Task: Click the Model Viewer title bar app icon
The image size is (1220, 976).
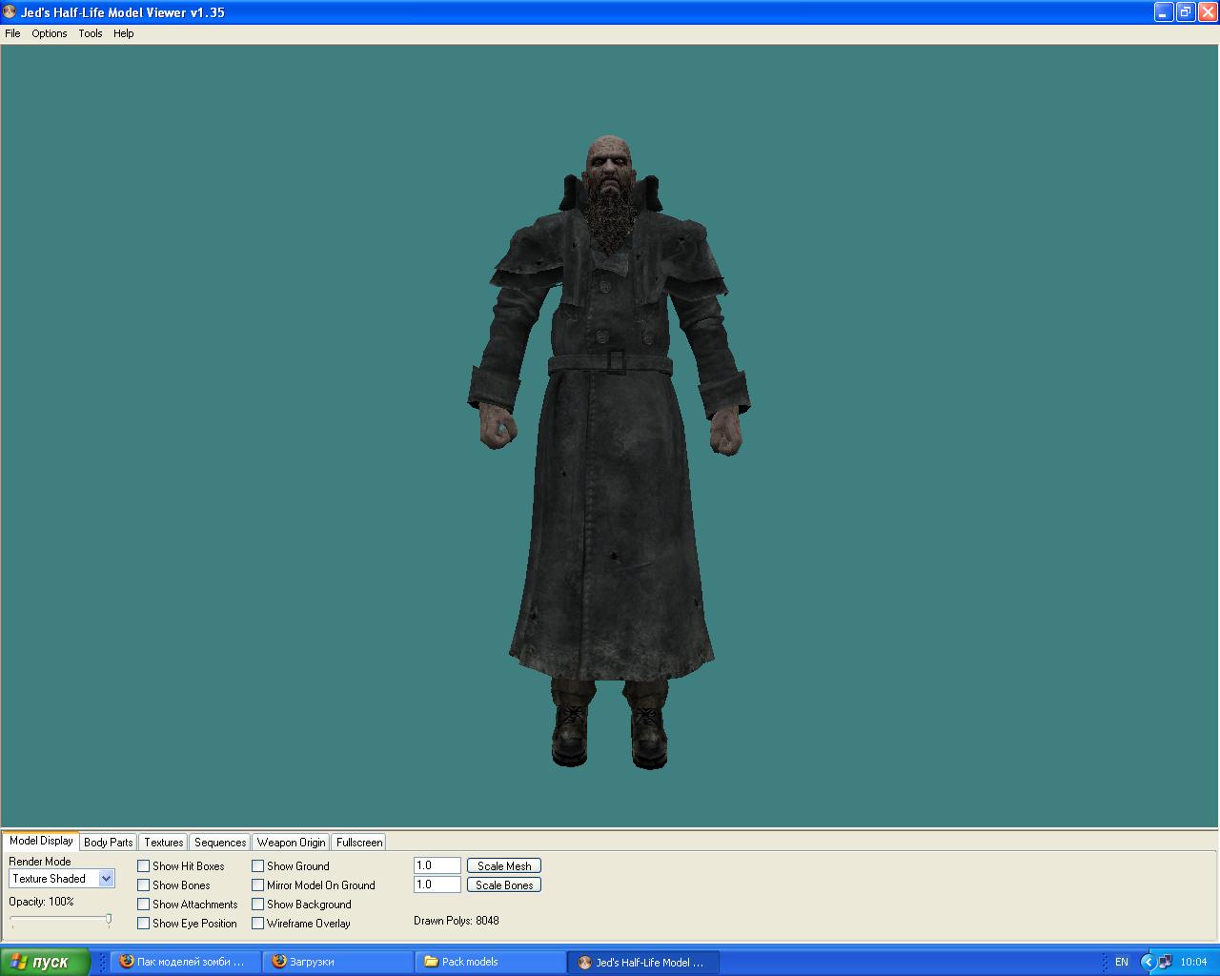Action: click(x=10, y=12)
